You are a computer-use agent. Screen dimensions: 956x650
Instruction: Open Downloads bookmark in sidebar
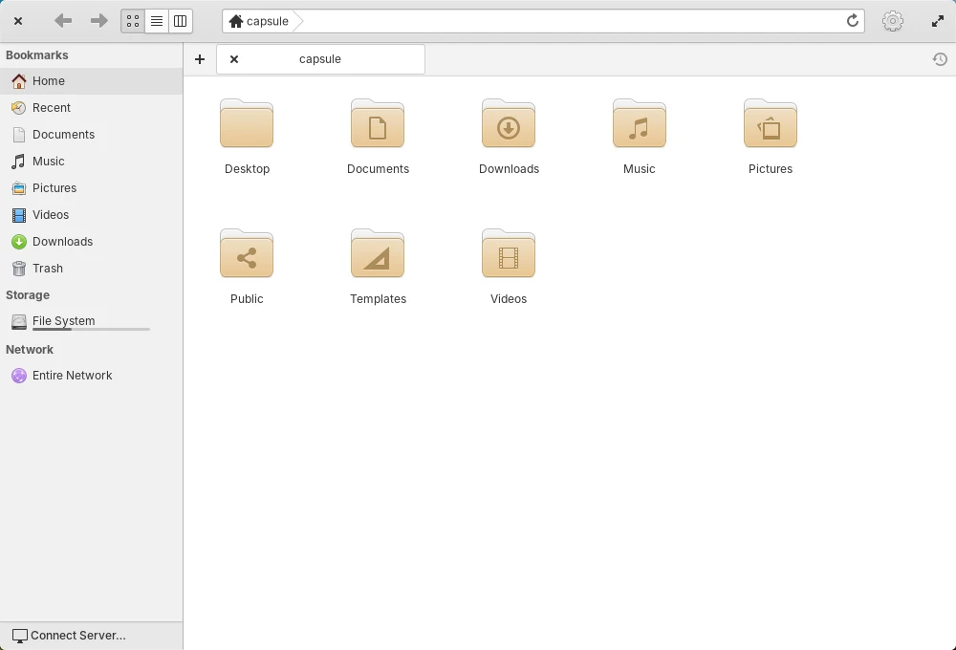(92, 242)
